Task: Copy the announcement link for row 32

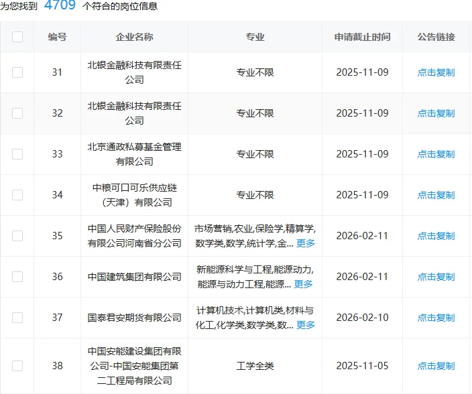Action: point(436,113)
